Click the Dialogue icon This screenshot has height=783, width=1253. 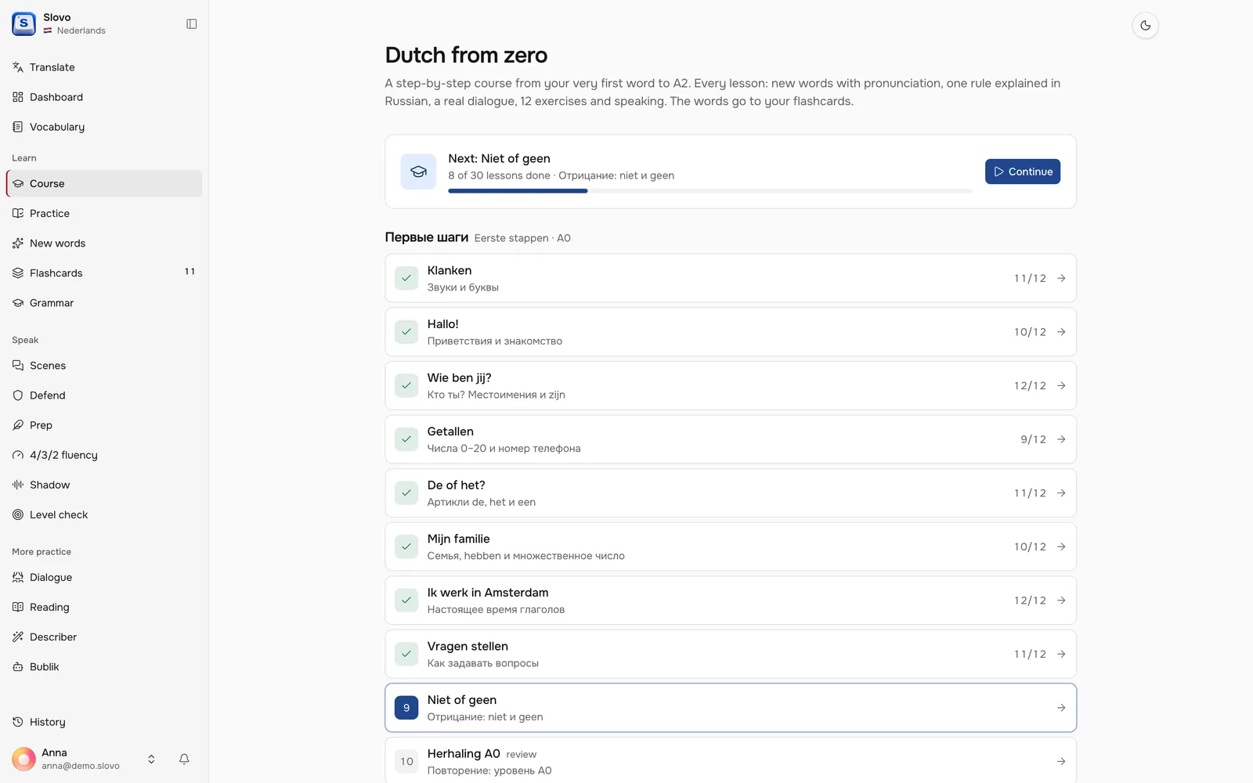pyautogui.click(x=18, y=576)
